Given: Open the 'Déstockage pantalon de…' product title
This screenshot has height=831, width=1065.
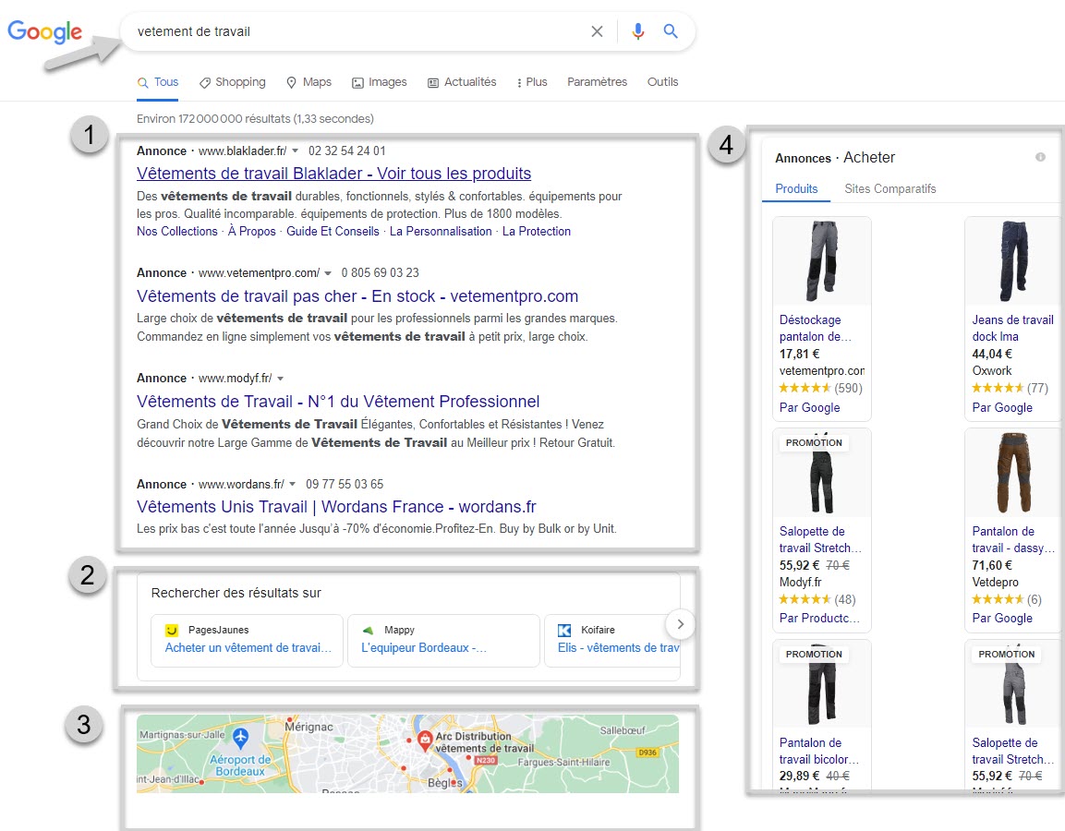Looking at the screenshot, I should coord(815,328).
